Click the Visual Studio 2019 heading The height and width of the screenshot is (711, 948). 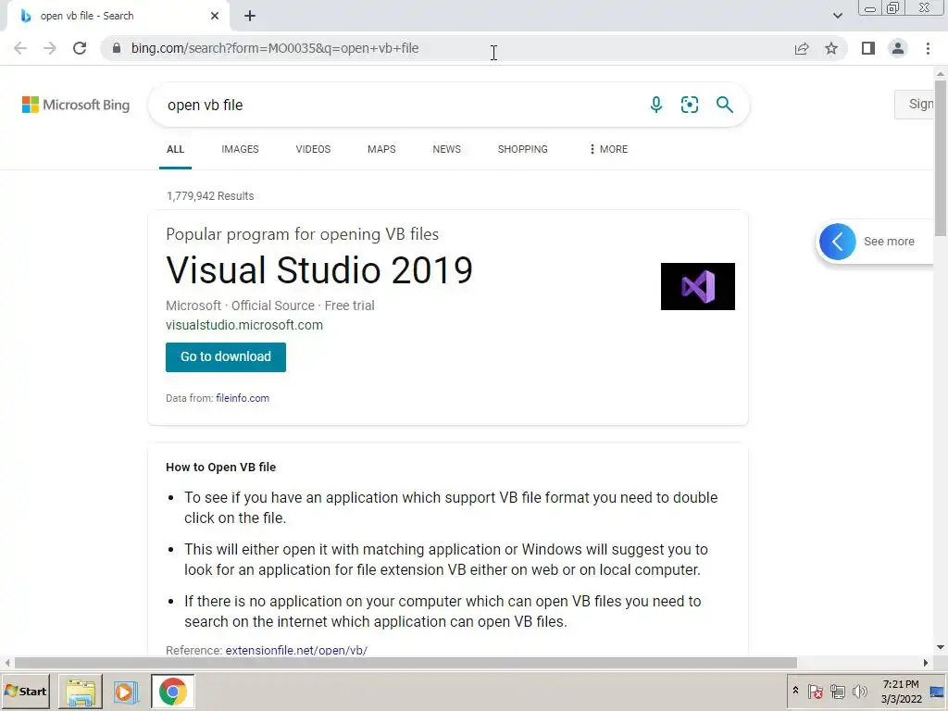pos(319,269)
